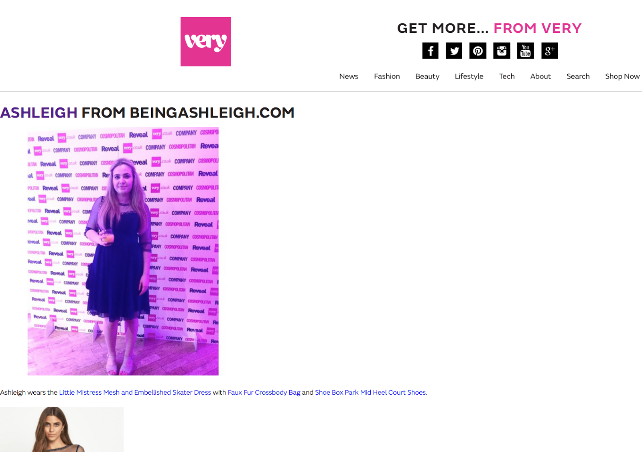
Task: Go to the About page
Action: pos(540,76)
